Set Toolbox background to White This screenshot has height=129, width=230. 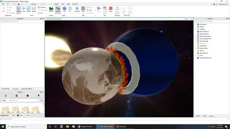point(13,115)
